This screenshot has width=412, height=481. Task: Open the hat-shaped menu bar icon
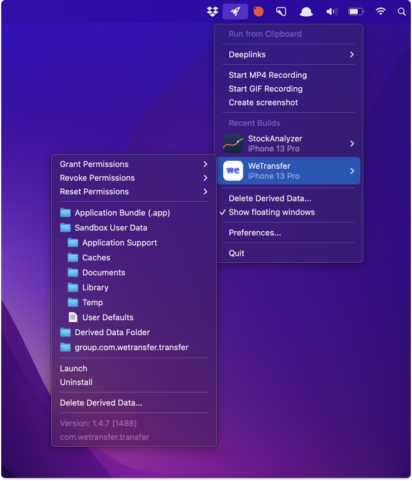(x=306, y=12)
